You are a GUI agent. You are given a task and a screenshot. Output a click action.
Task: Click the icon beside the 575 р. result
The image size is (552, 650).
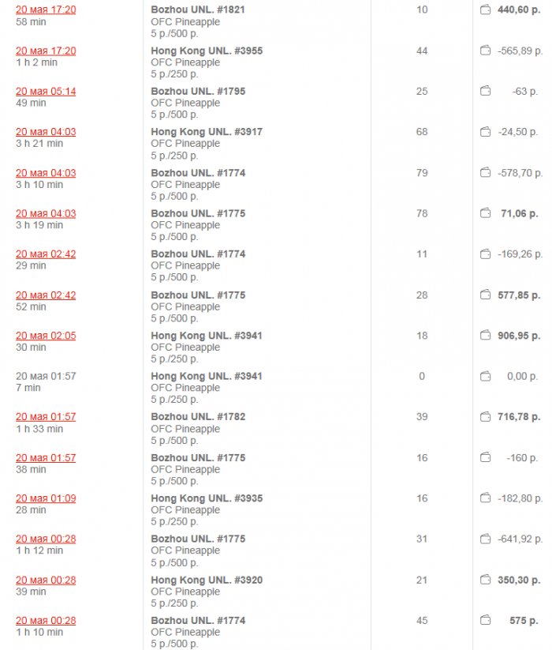click(485, 621)
